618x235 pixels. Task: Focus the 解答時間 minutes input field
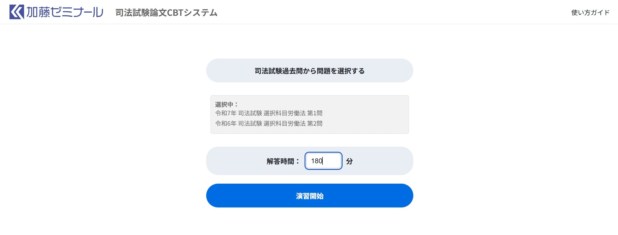[323, 161]
